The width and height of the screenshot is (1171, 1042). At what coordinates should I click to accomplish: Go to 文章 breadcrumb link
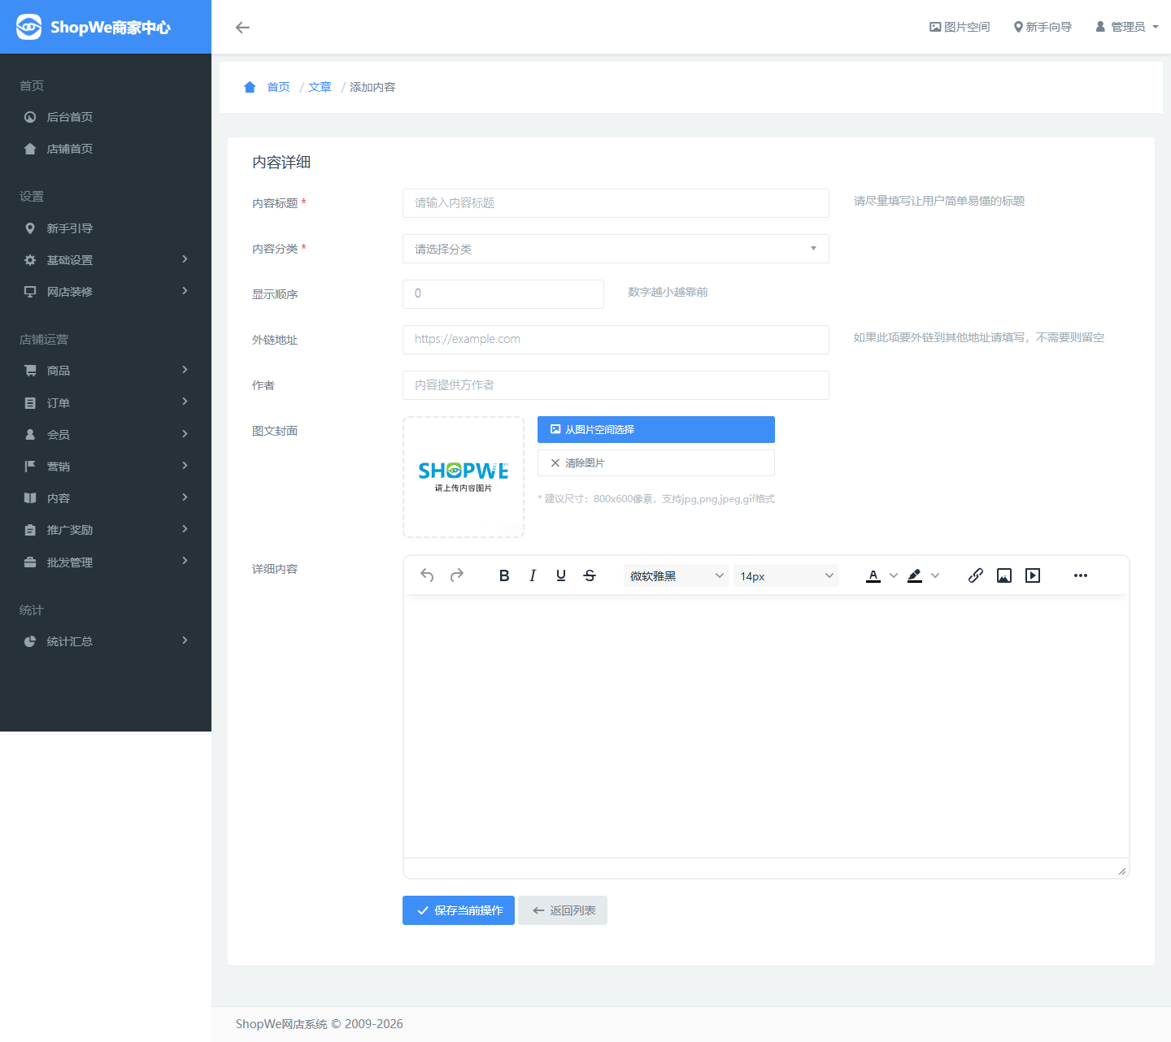click(320, 87)
